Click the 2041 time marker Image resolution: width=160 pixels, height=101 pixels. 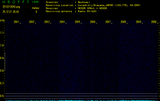click(x=16, y=22)
